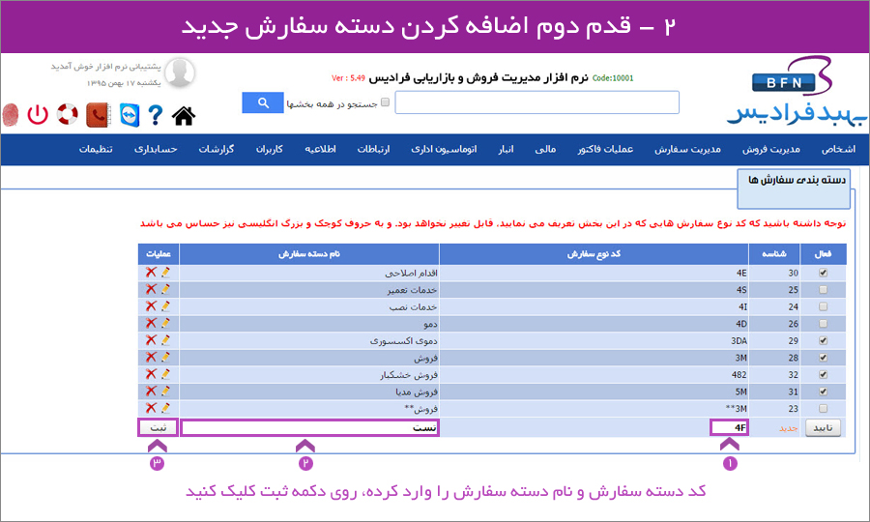
Task: Edit the دمو row with code 4D
Action: [165, 323]
